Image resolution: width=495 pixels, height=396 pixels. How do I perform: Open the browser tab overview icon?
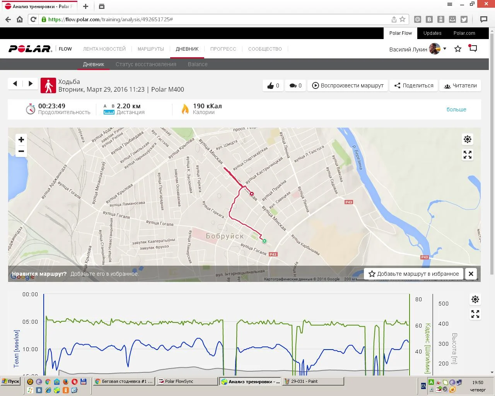coord(101,6)
